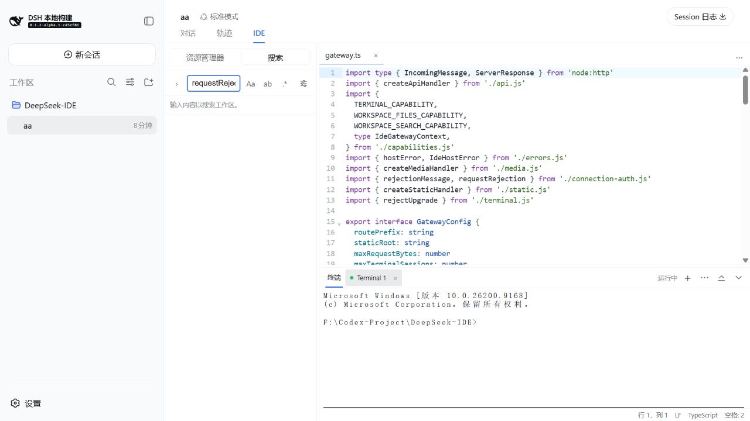Switch to the 轨迹 tab
The height and width of the screenshot is (421, 750).
[224, 33]
